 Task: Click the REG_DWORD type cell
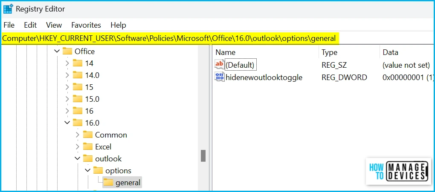click(x=344, y=77)
